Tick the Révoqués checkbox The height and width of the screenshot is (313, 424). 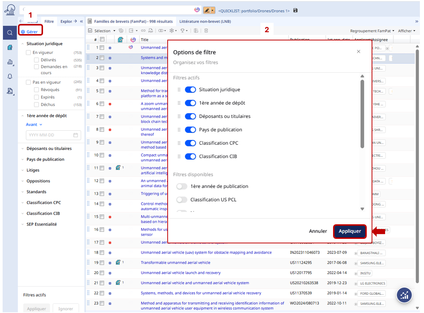coord(36,90)
